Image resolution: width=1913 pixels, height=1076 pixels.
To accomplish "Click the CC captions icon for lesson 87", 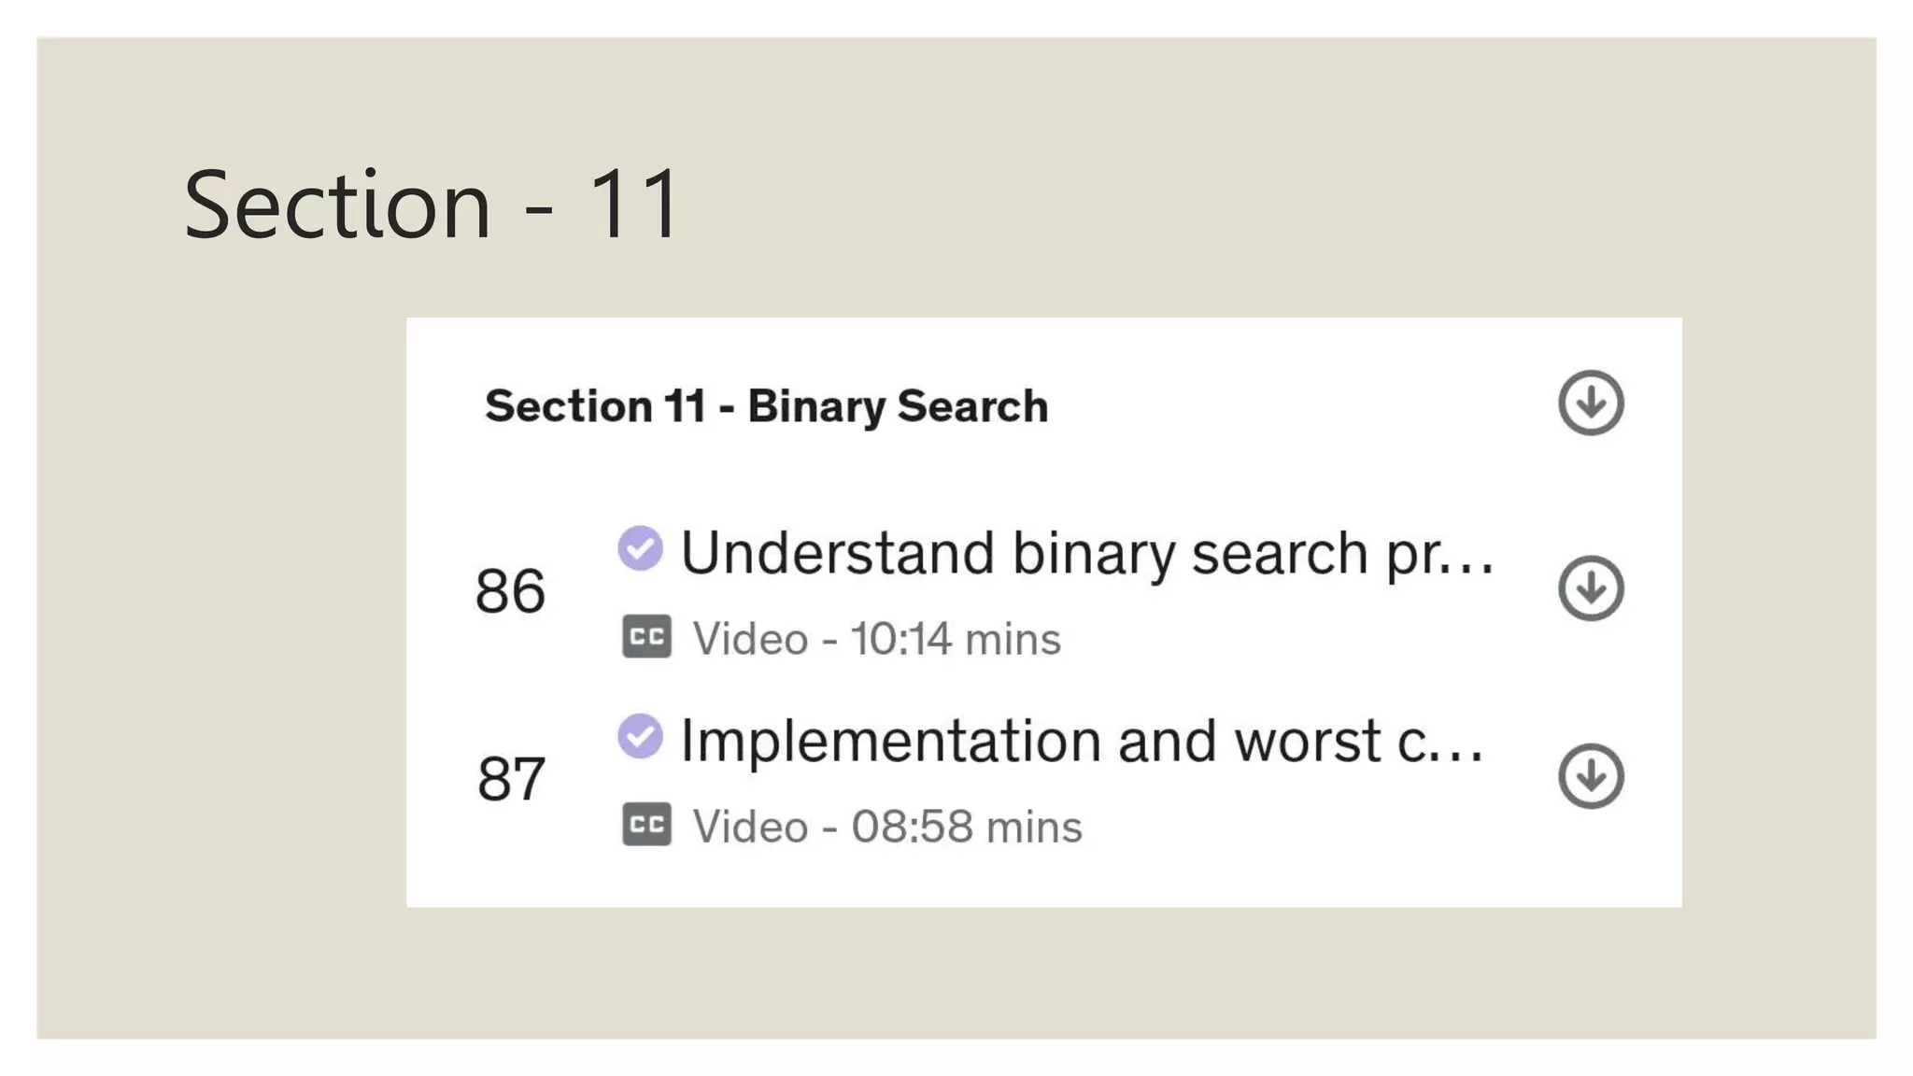I will click(646, 825).
